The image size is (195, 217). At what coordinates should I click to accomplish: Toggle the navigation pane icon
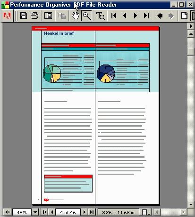(x=48, y=16)
